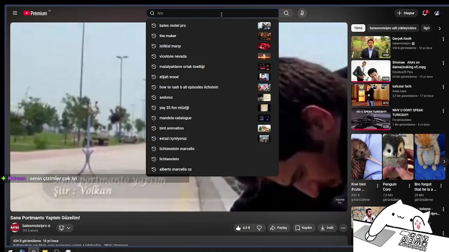Screen dimensions: 449x252
Task: Select suggestion 'vicetone nevada'
Action: coord(212,56)
